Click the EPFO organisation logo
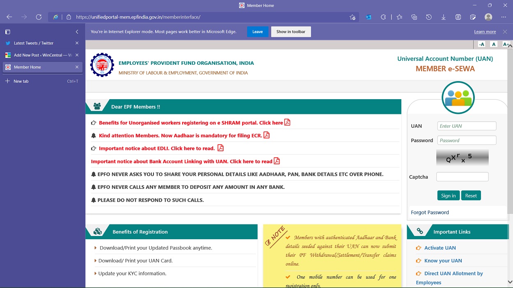Viewport: 513px width, 288px height. pyautogui.click(x=102, y=65)
